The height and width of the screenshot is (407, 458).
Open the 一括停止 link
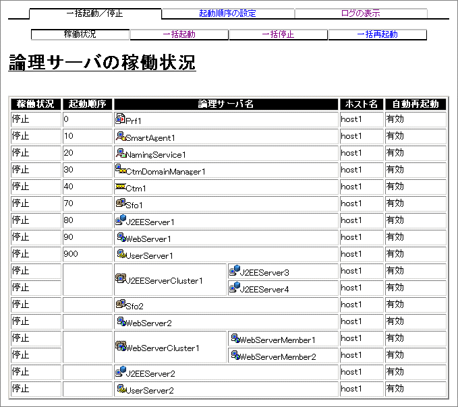(x=278, y=34)
